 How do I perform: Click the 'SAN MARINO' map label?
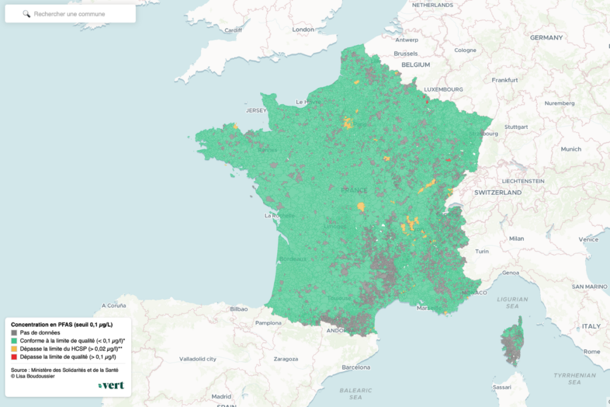[x=589, y=287]
